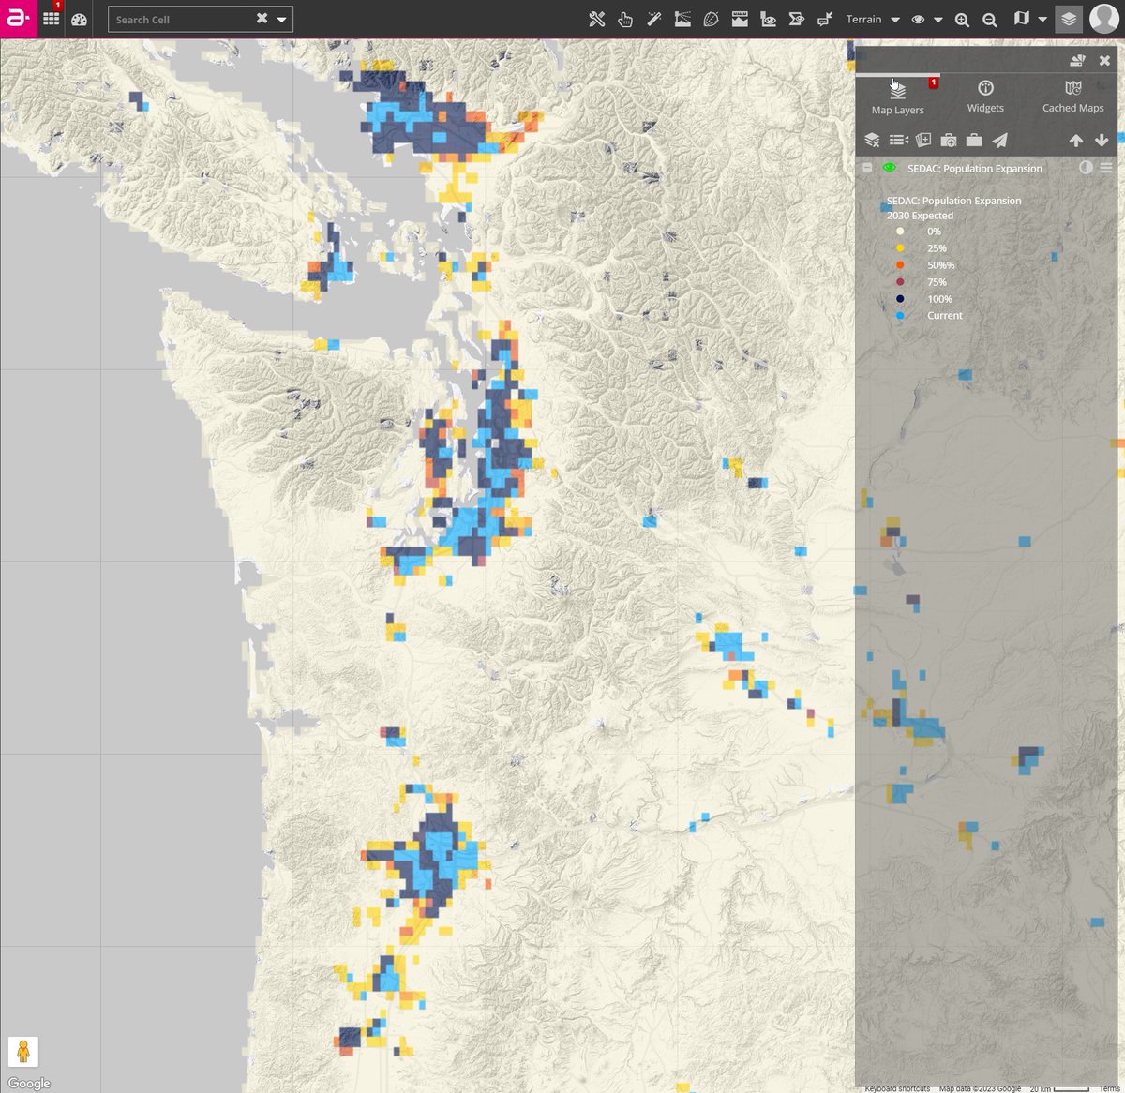Open the tools wrench-and-screwdriver icon

click(597, 19)
